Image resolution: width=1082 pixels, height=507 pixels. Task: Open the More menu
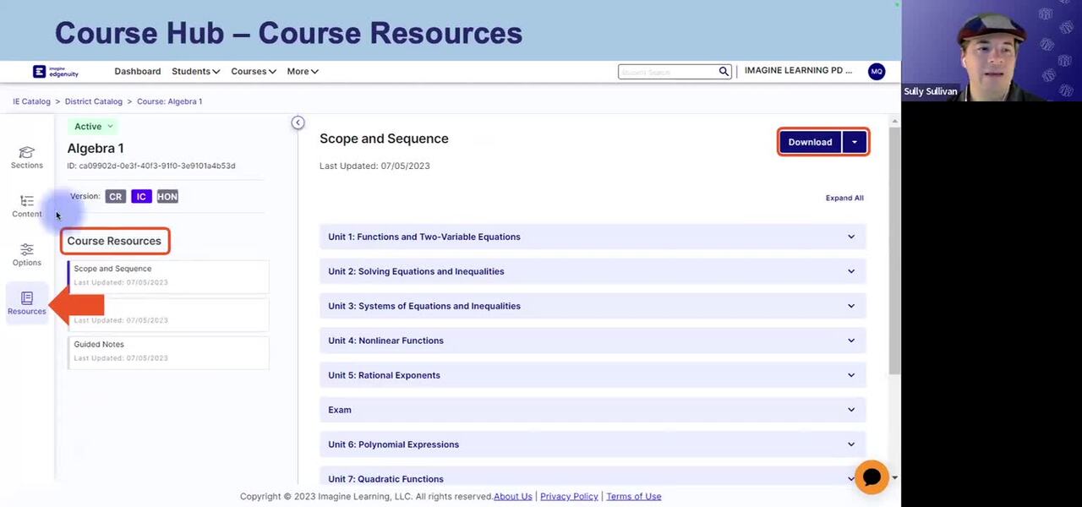click(x=303, y=72)
